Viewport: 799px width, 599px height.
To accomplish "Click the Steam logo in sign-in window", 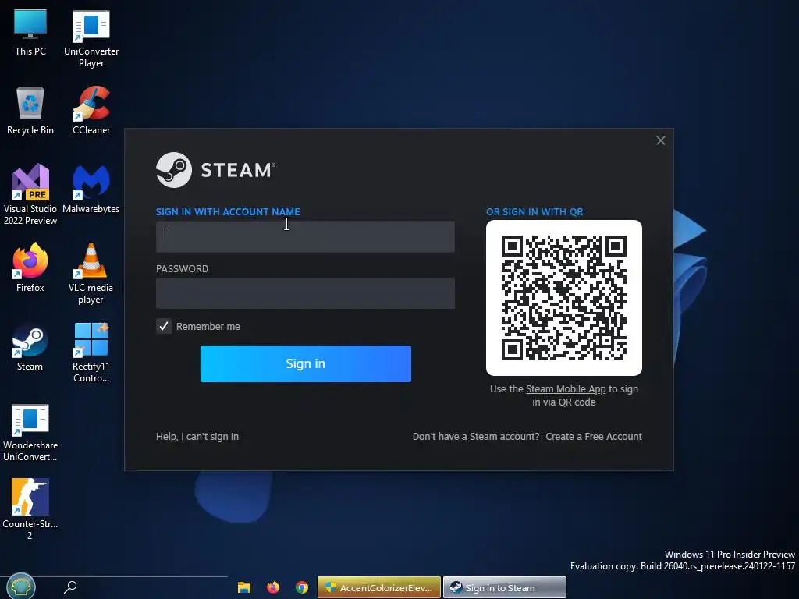I will (x=215, y=170).
